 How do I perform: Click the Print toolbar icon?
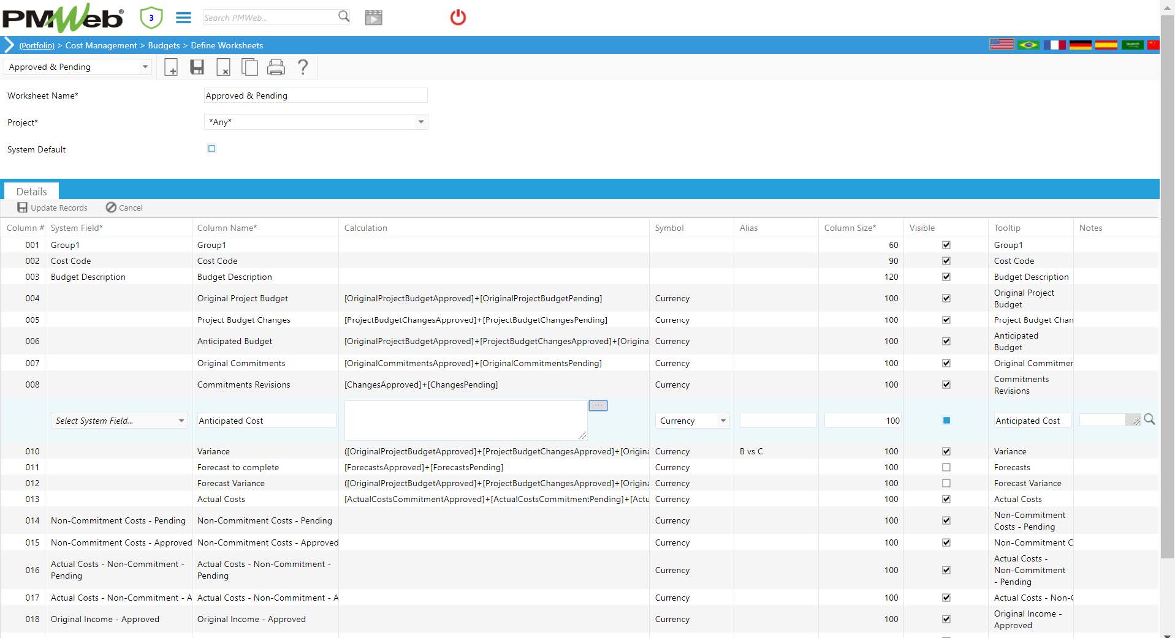click(276, 67)
